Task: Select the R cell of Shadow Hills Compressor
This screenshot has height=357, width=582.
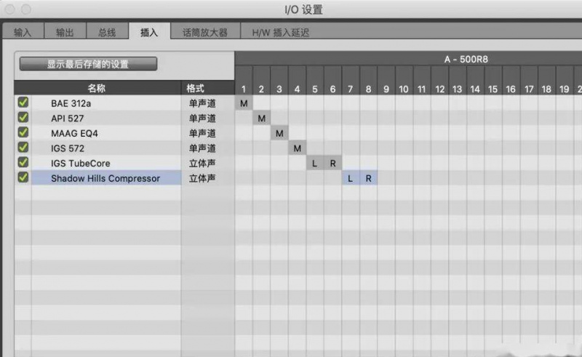Action: click(369, 178)
